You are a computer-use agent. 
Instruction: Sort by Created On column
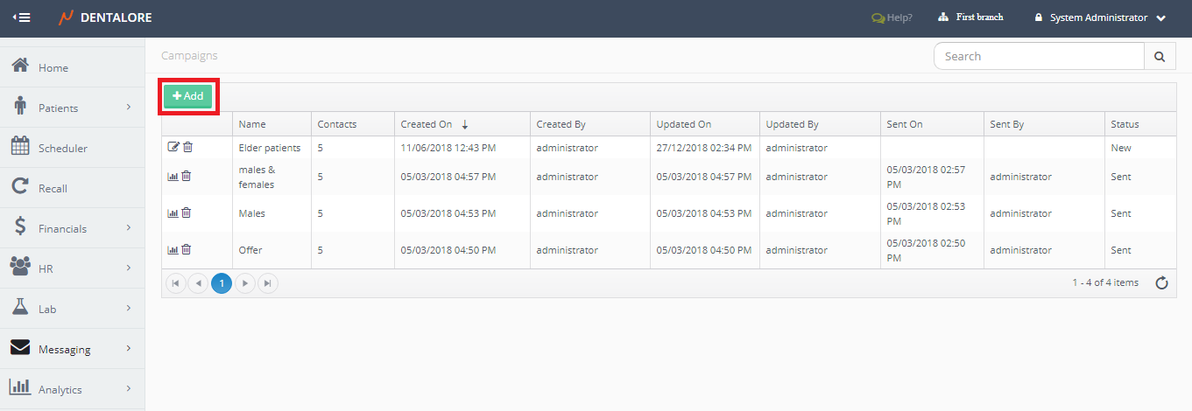[x=427, y=124]
